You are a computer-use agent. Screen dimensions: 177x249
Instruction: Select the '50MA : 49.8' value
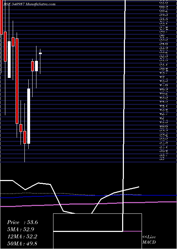coord(22,243)
